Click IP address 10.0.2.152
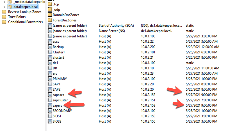Viewport: 228px width, 131px height. click(148, 95)
